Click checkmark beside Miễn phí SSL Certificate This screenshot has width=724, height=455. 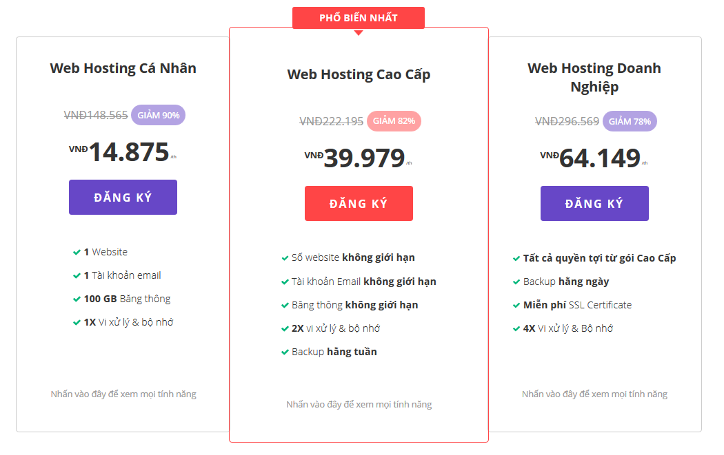(516, 305)
